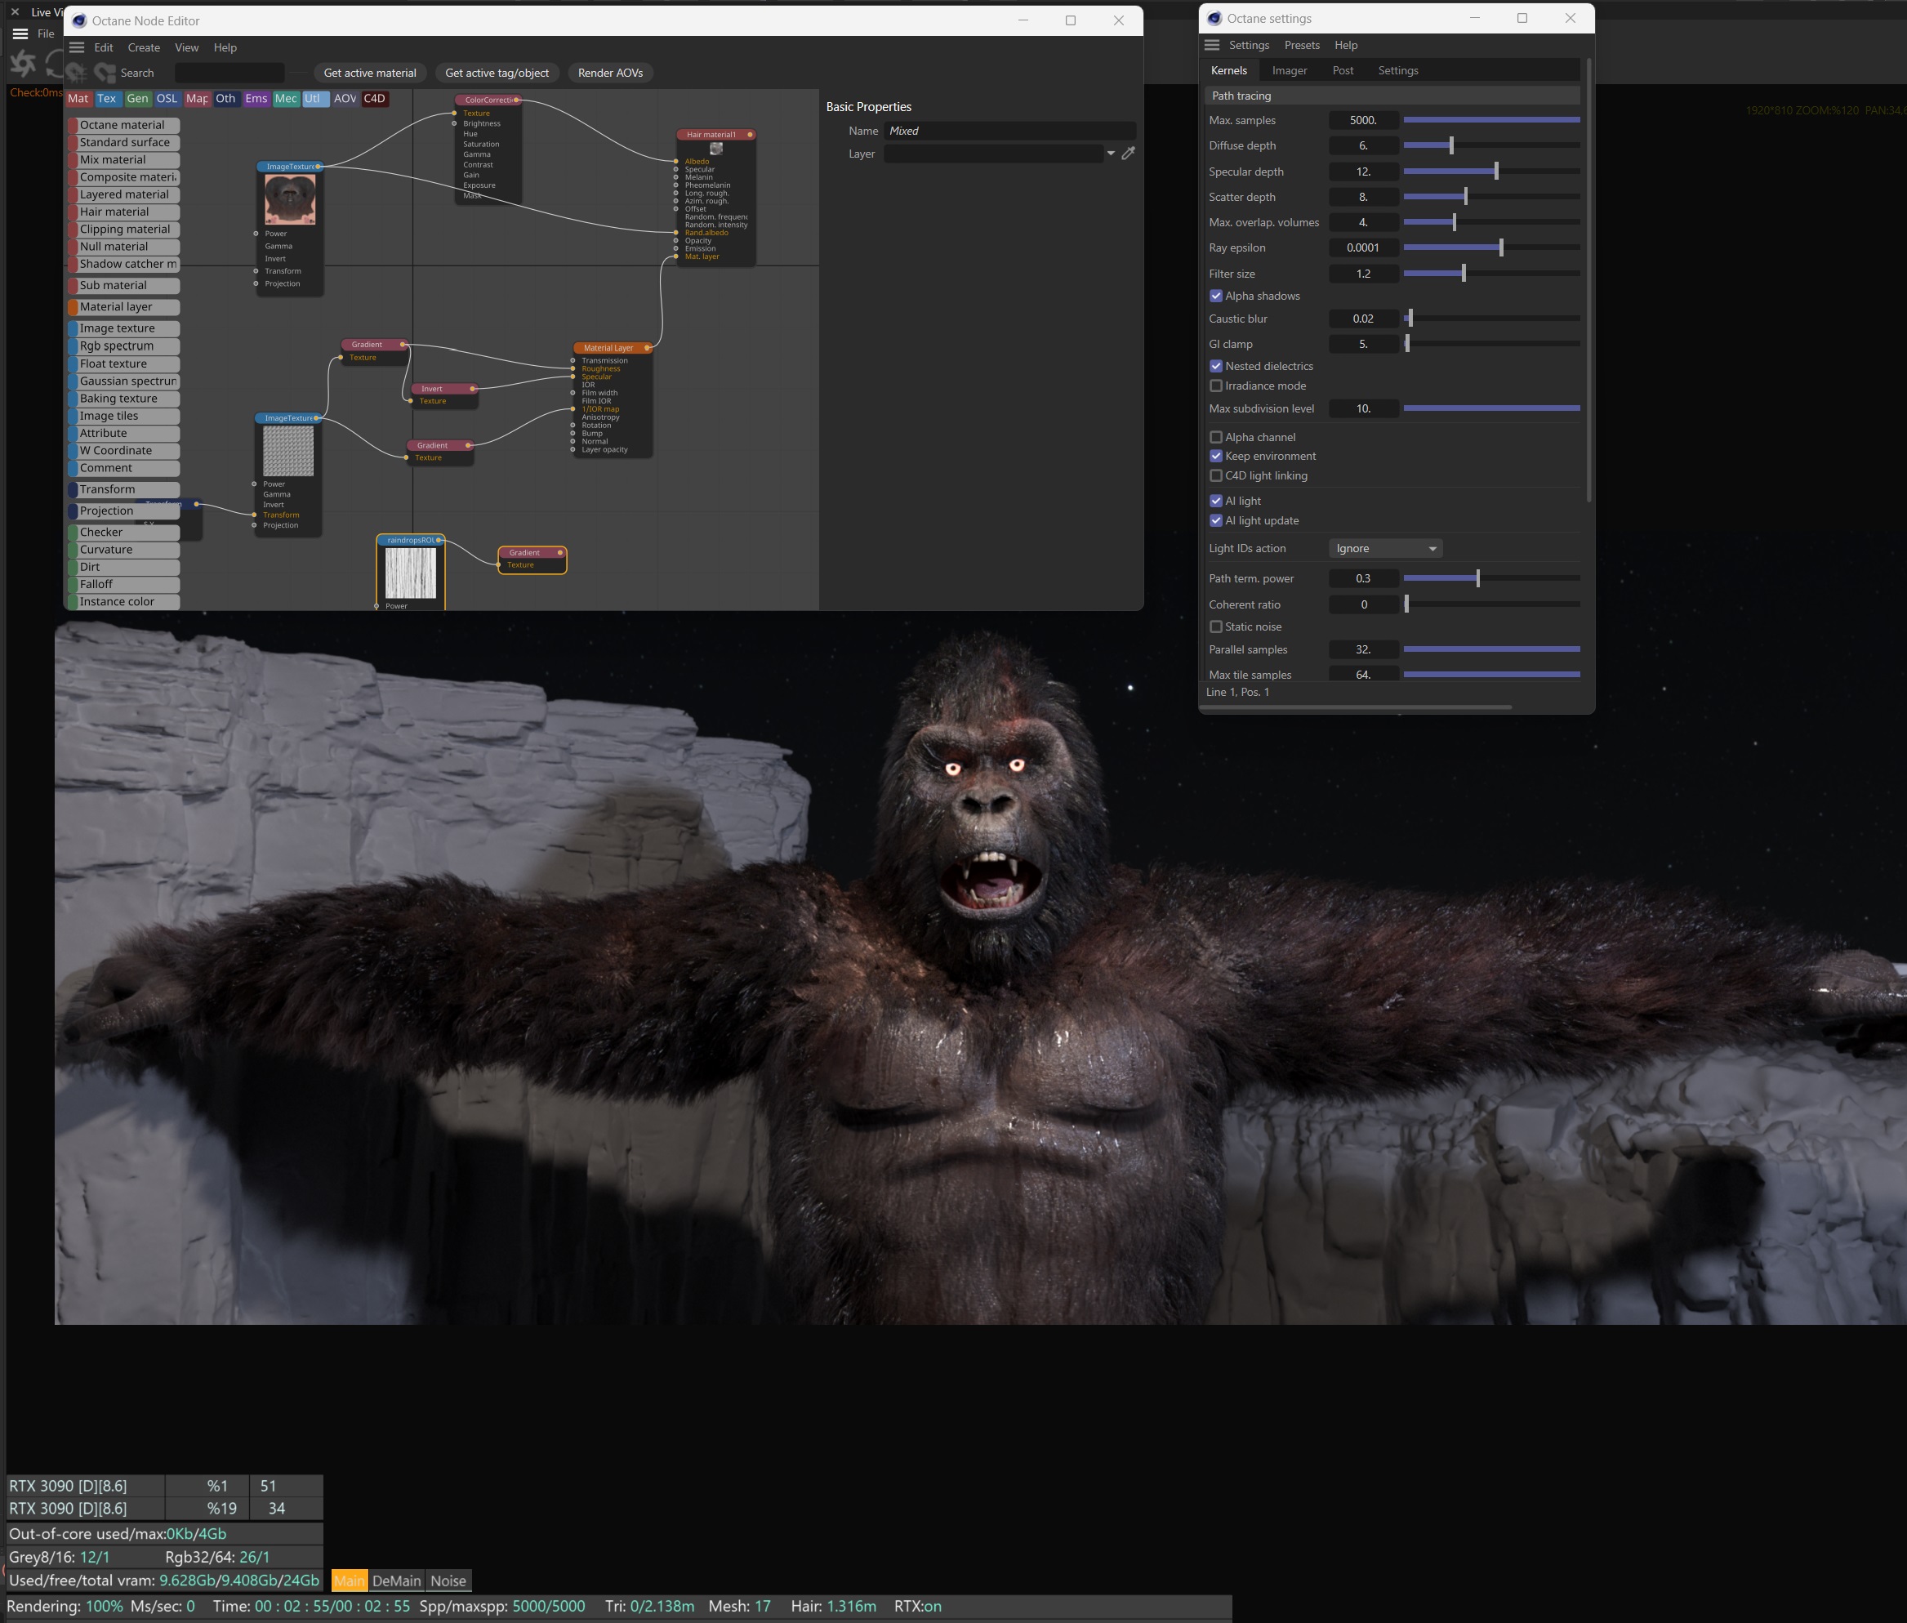Toggle the Mat node filter icon
Viewport: 1907px width, 1623px height.
pos(78,99)
